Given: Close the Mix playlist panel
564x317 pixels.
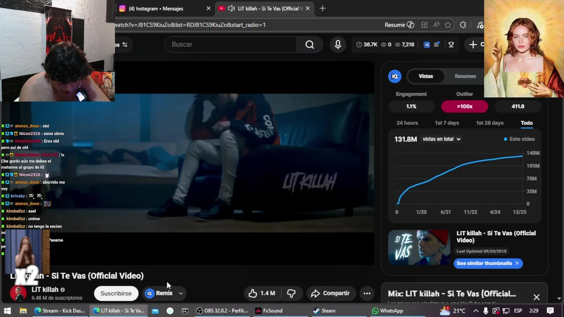Looking at the screenshot, I should (536, 297).
